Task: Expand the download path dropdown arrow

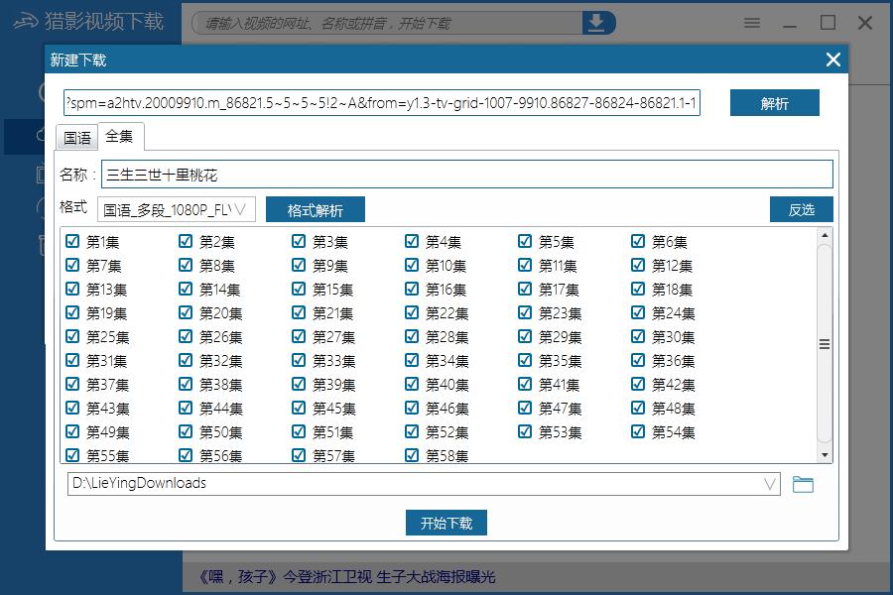Action: [769, 483]
